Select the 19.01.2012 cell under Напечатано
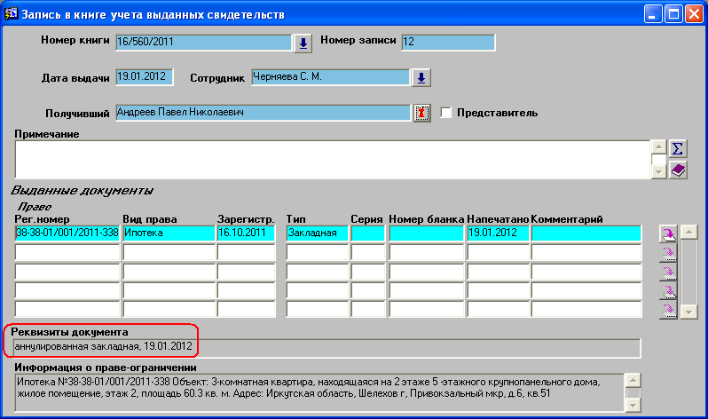The width and height of the screenshot is (708, 419). click(x=498, y=233)
